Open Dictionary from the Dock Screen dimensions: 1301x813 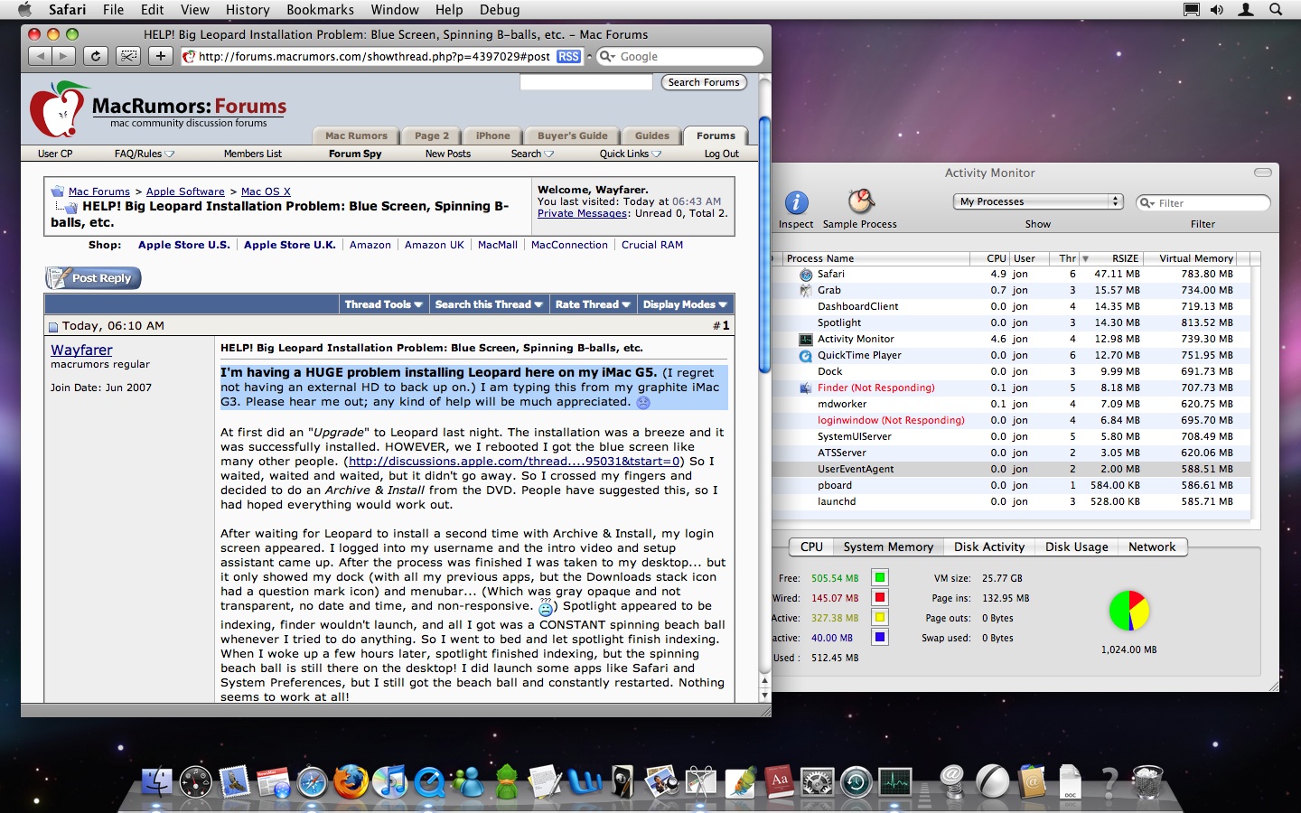click(779, 782)
